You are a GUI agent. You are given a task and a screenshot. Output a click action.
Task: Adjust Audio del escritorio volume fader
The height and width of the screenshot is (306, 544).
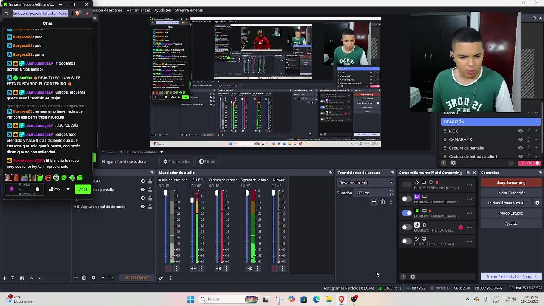coord(166,193)
